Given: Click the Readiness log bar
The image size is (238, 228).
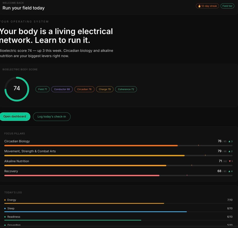Looking at the screenshot, I should point(118,220).
